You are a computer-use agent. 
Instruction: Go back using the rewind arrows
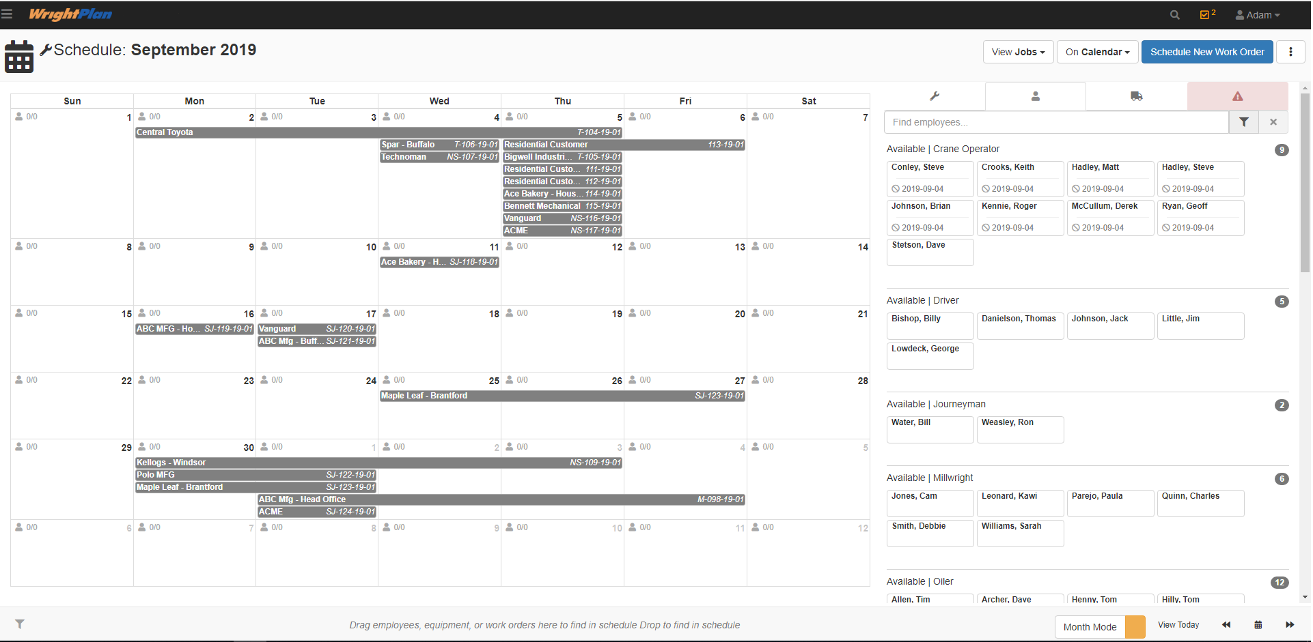[1226, 624]
